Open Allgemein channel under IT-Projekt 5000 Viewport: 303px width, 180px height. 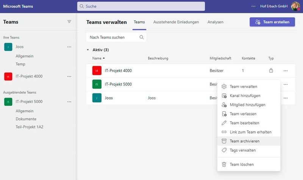pos(25,111)
